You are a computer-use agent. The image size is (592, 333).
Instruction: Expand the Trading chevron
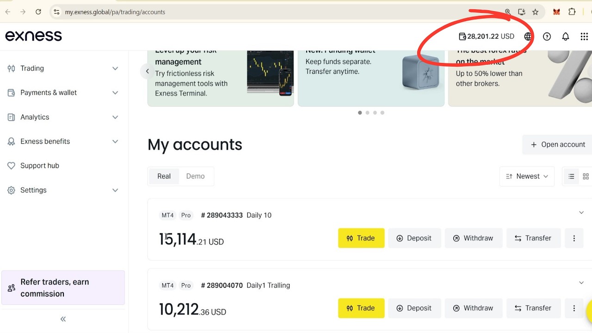(115, 68)
